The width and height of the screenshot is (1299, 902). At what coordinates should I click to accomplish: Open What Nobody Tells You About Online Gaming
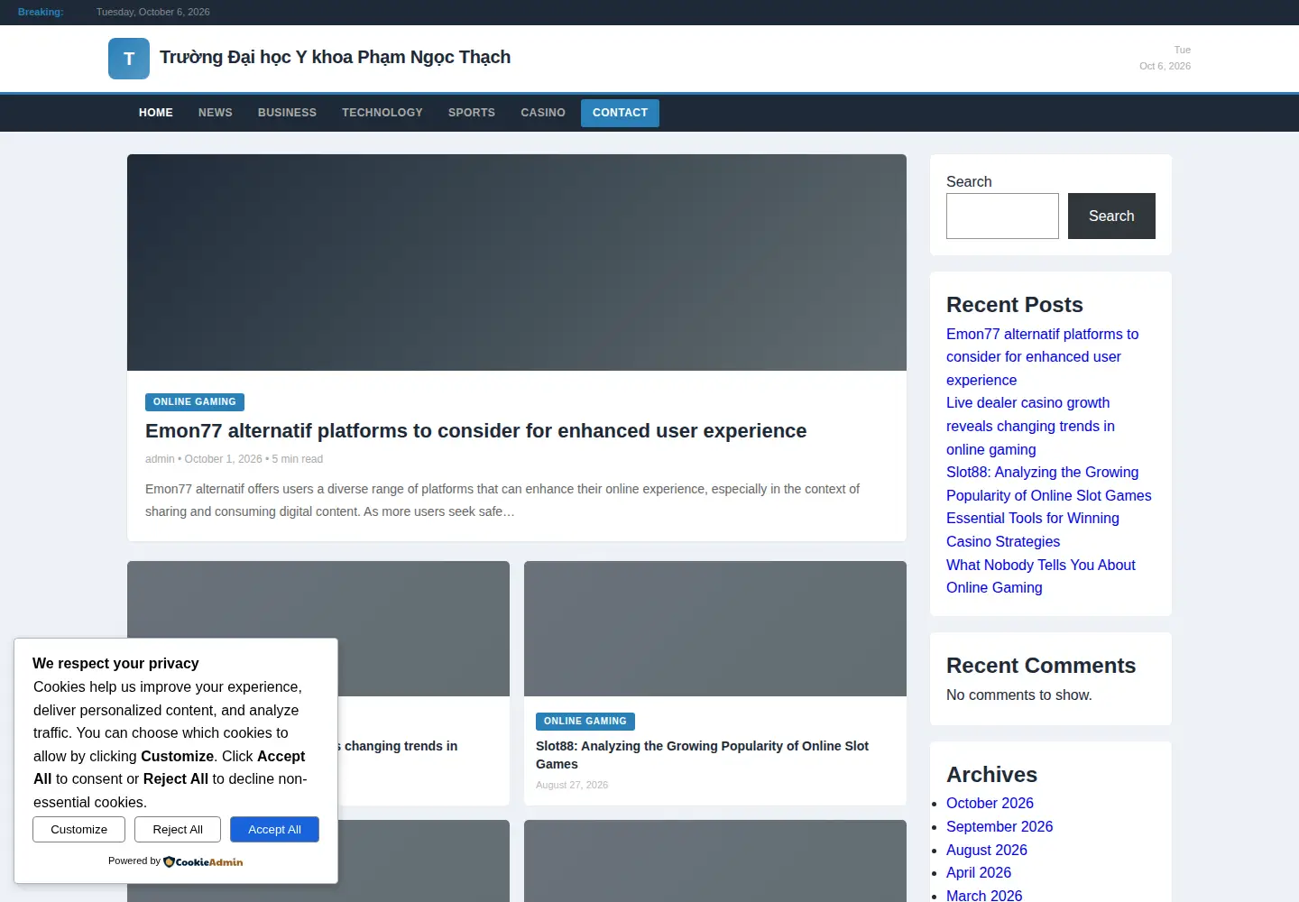[x=1040, y=576]
